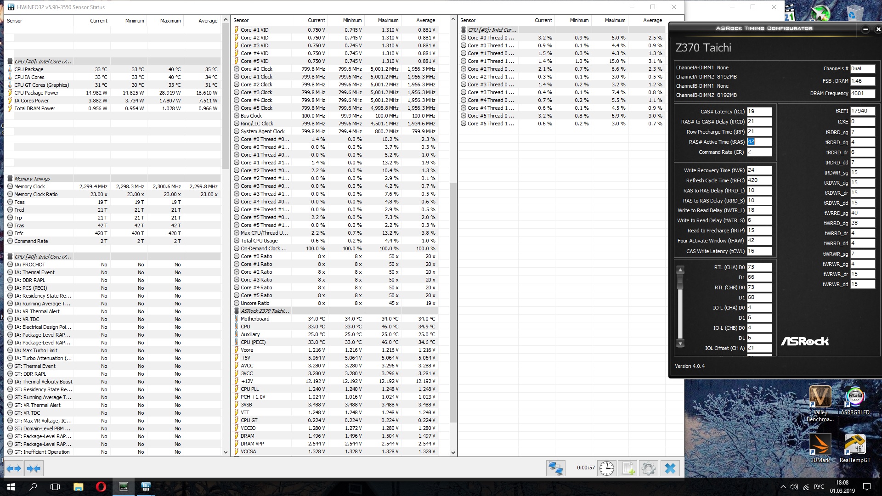The width and height of the screenshot is (882, 496).
Task: Click the blue X close sensors icon
Action: tap(670, 468)
